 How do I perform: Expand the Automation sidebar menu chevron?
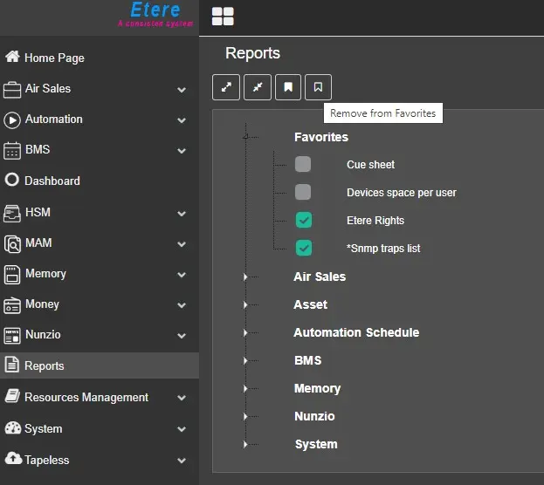pos(182,120)
